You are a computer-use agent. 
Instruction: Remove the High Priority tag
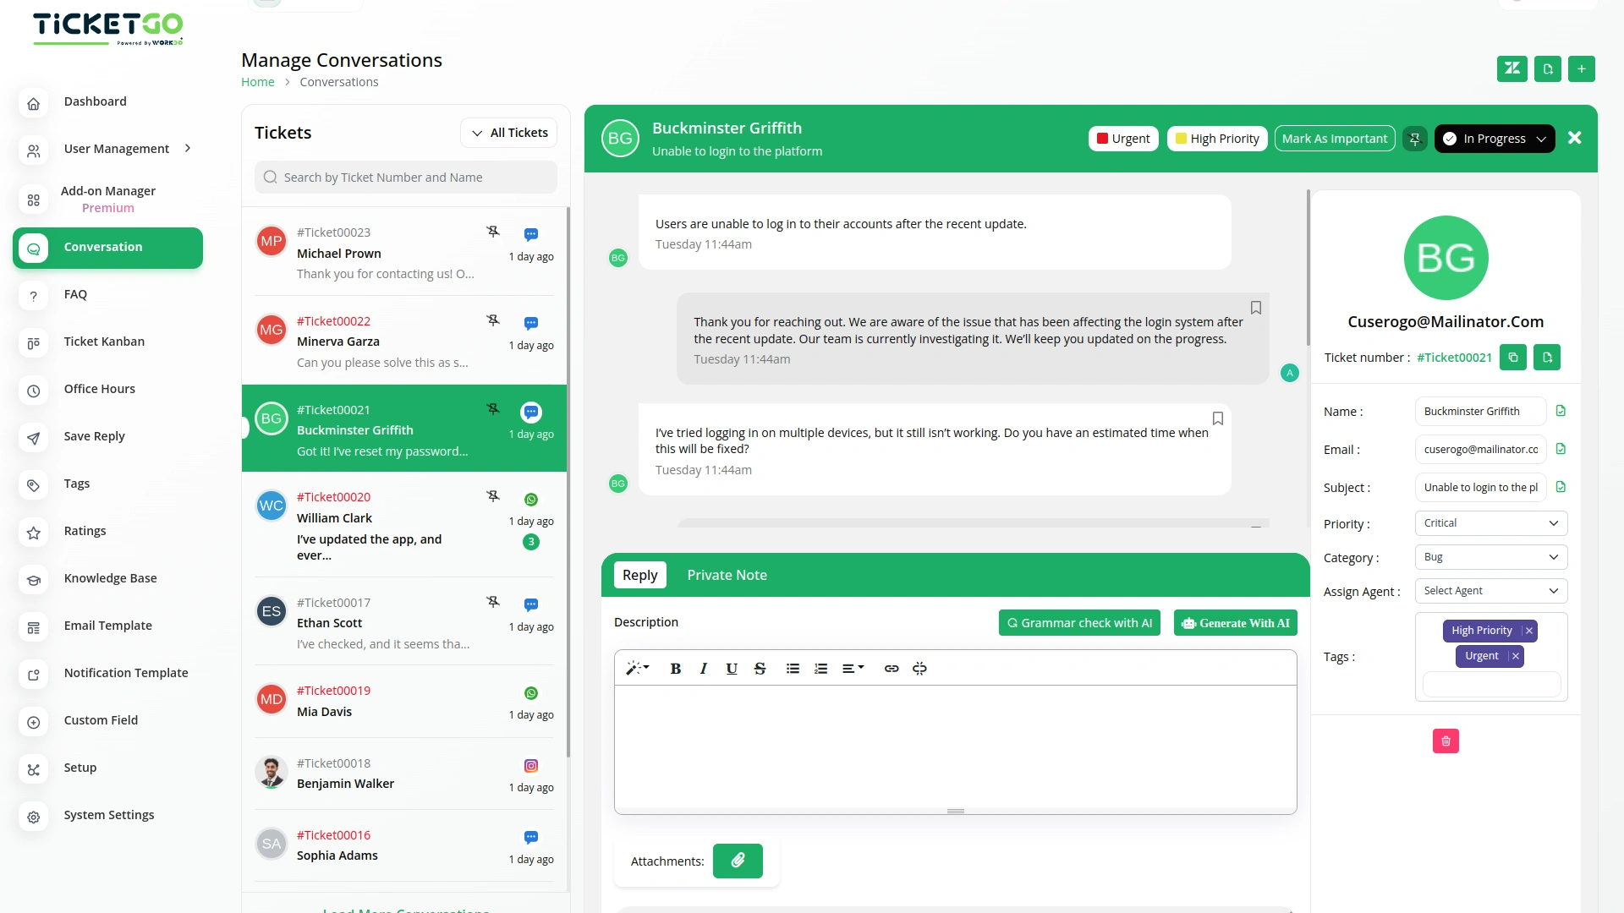pos(1529,630)
